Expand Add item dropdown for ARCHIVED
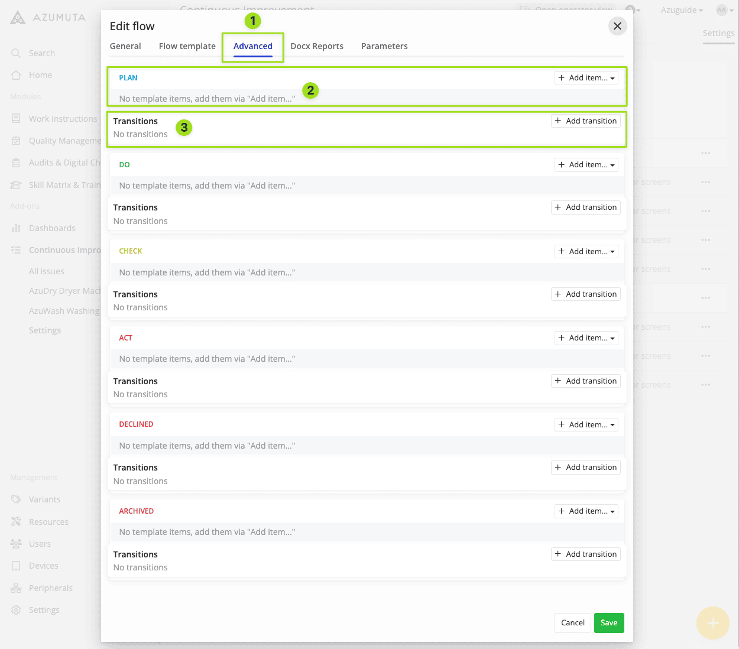Screen dimensions: 739x649 [x=586, y=511]
